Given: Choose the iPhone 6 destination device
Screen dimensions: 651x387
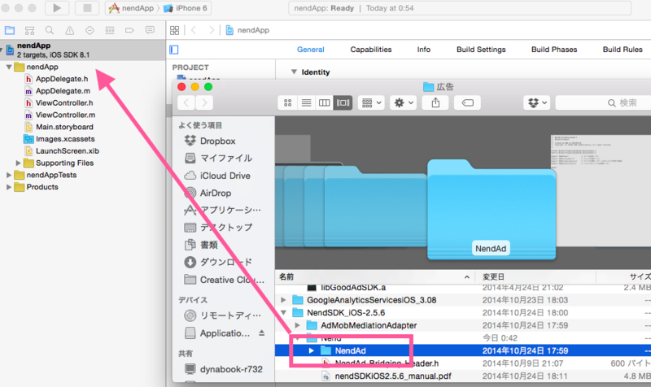Looking at the screenshot, I should pyautogui.click(x=186, y=8).
